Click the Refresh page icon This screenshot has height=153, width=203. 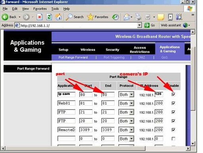click(x=49, y=17)
